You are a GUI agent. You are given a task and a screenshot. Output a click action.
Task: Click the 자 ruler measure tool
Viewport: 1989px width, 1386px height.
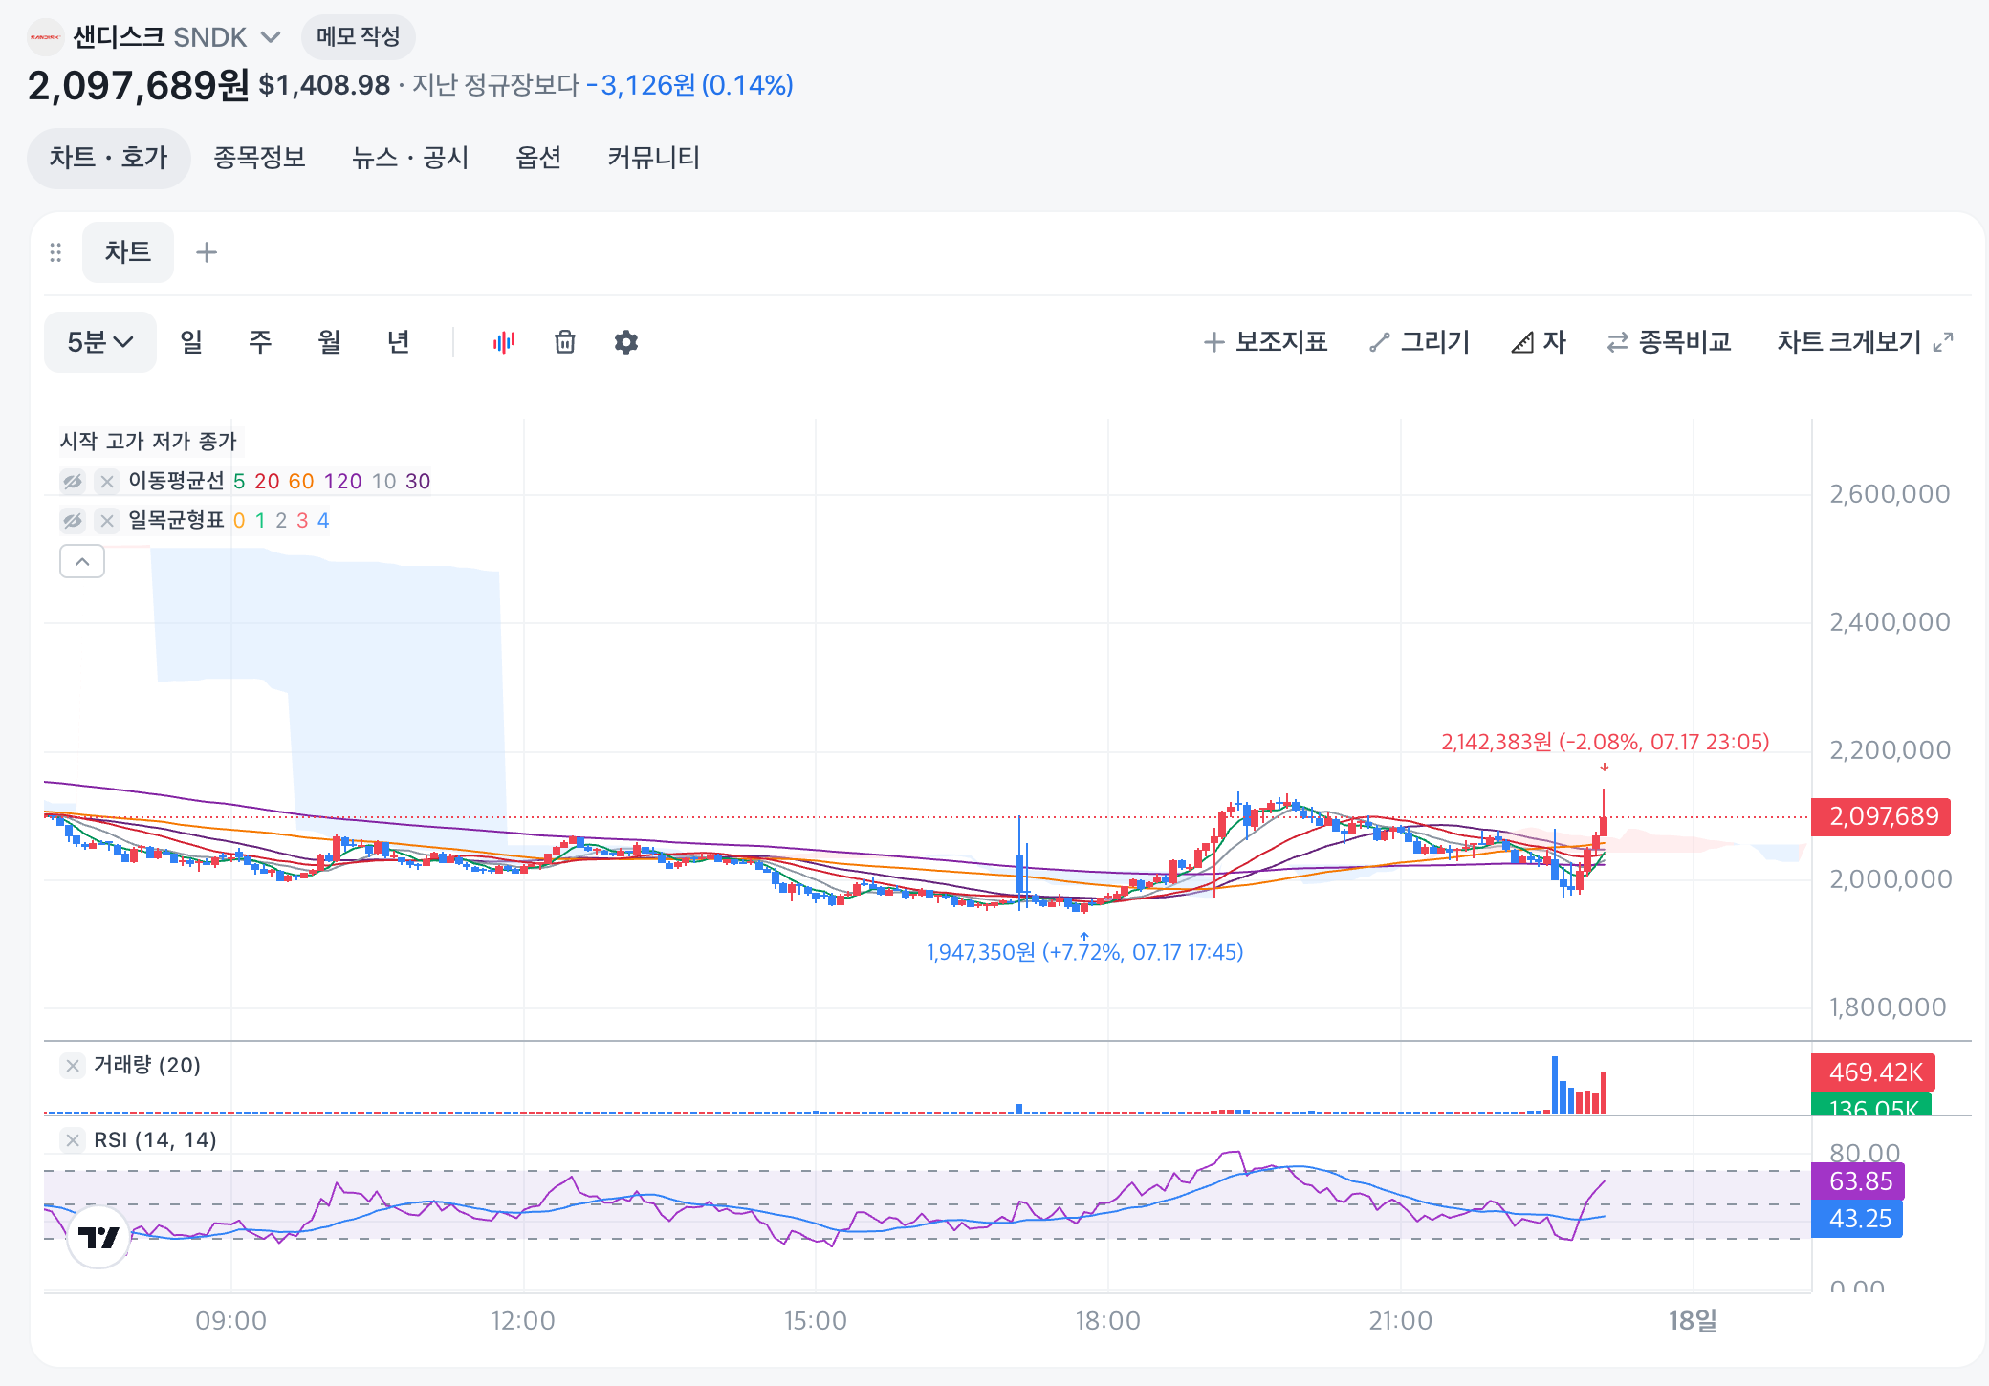pos(1539,342)
